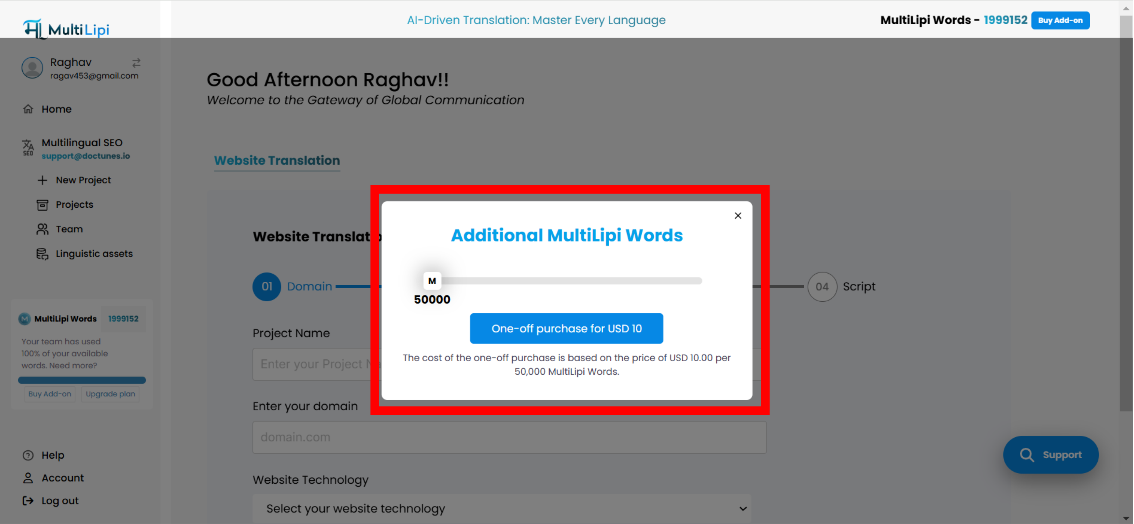This screenshot has width=1134, height=524.
Task: Click the Buy Add-on button in header
Action: (1060, 20)
